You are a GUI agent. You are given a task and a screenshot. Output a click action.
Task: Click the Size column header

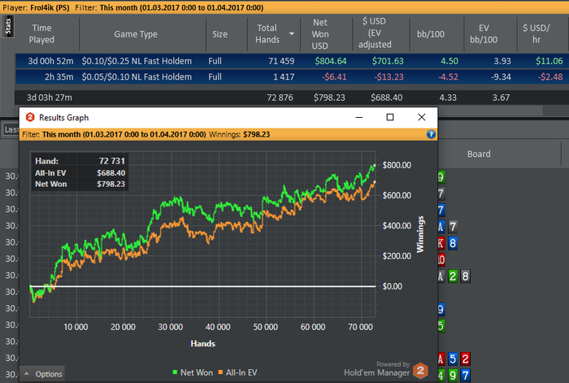[x=220, y=34]
